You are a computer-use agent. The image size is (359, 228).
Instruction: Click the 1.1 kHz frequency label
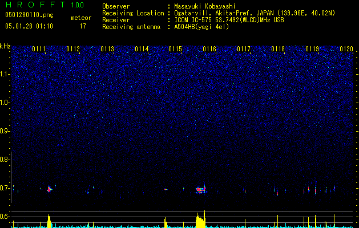tap(5, 74)
